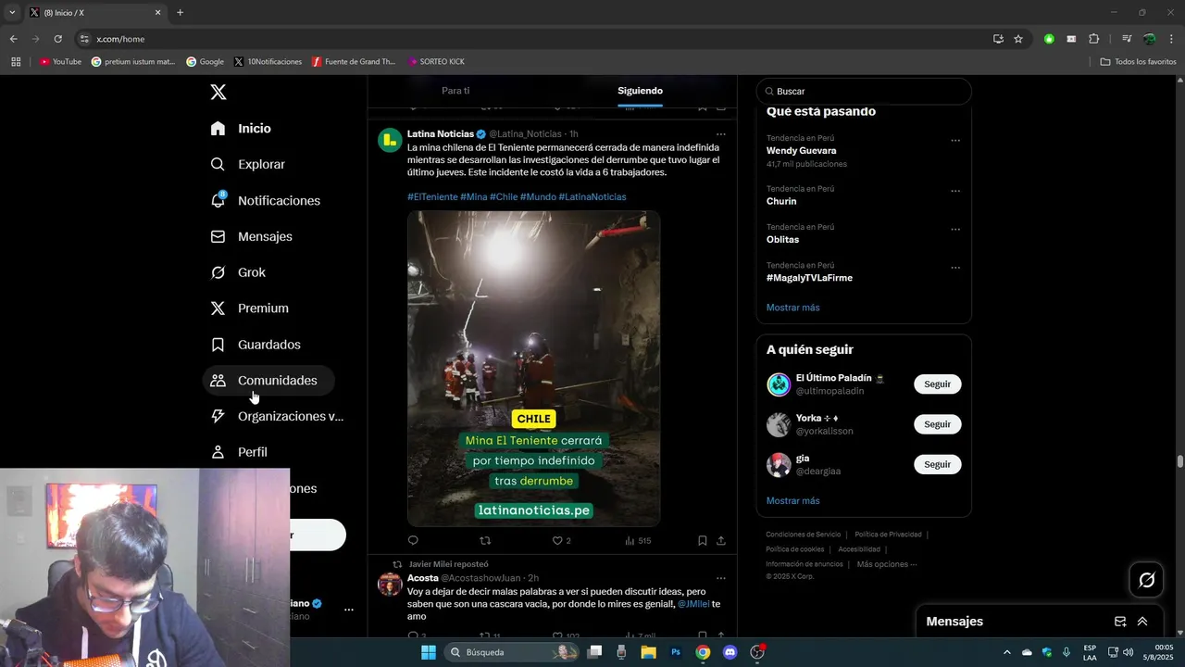The width and height of the screenshot is (1185, 667).
Task: Click the Buscar search field
Action: click(x=864, y=92)
